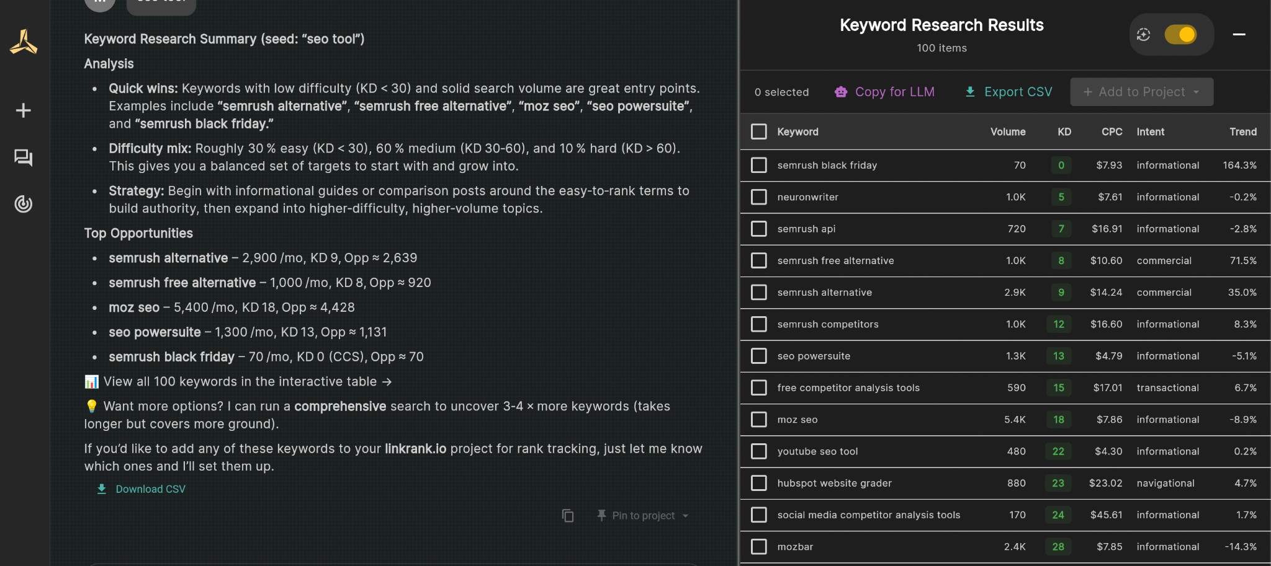Click the auto-refresh sparkle icon beside the toggle

1144,35
